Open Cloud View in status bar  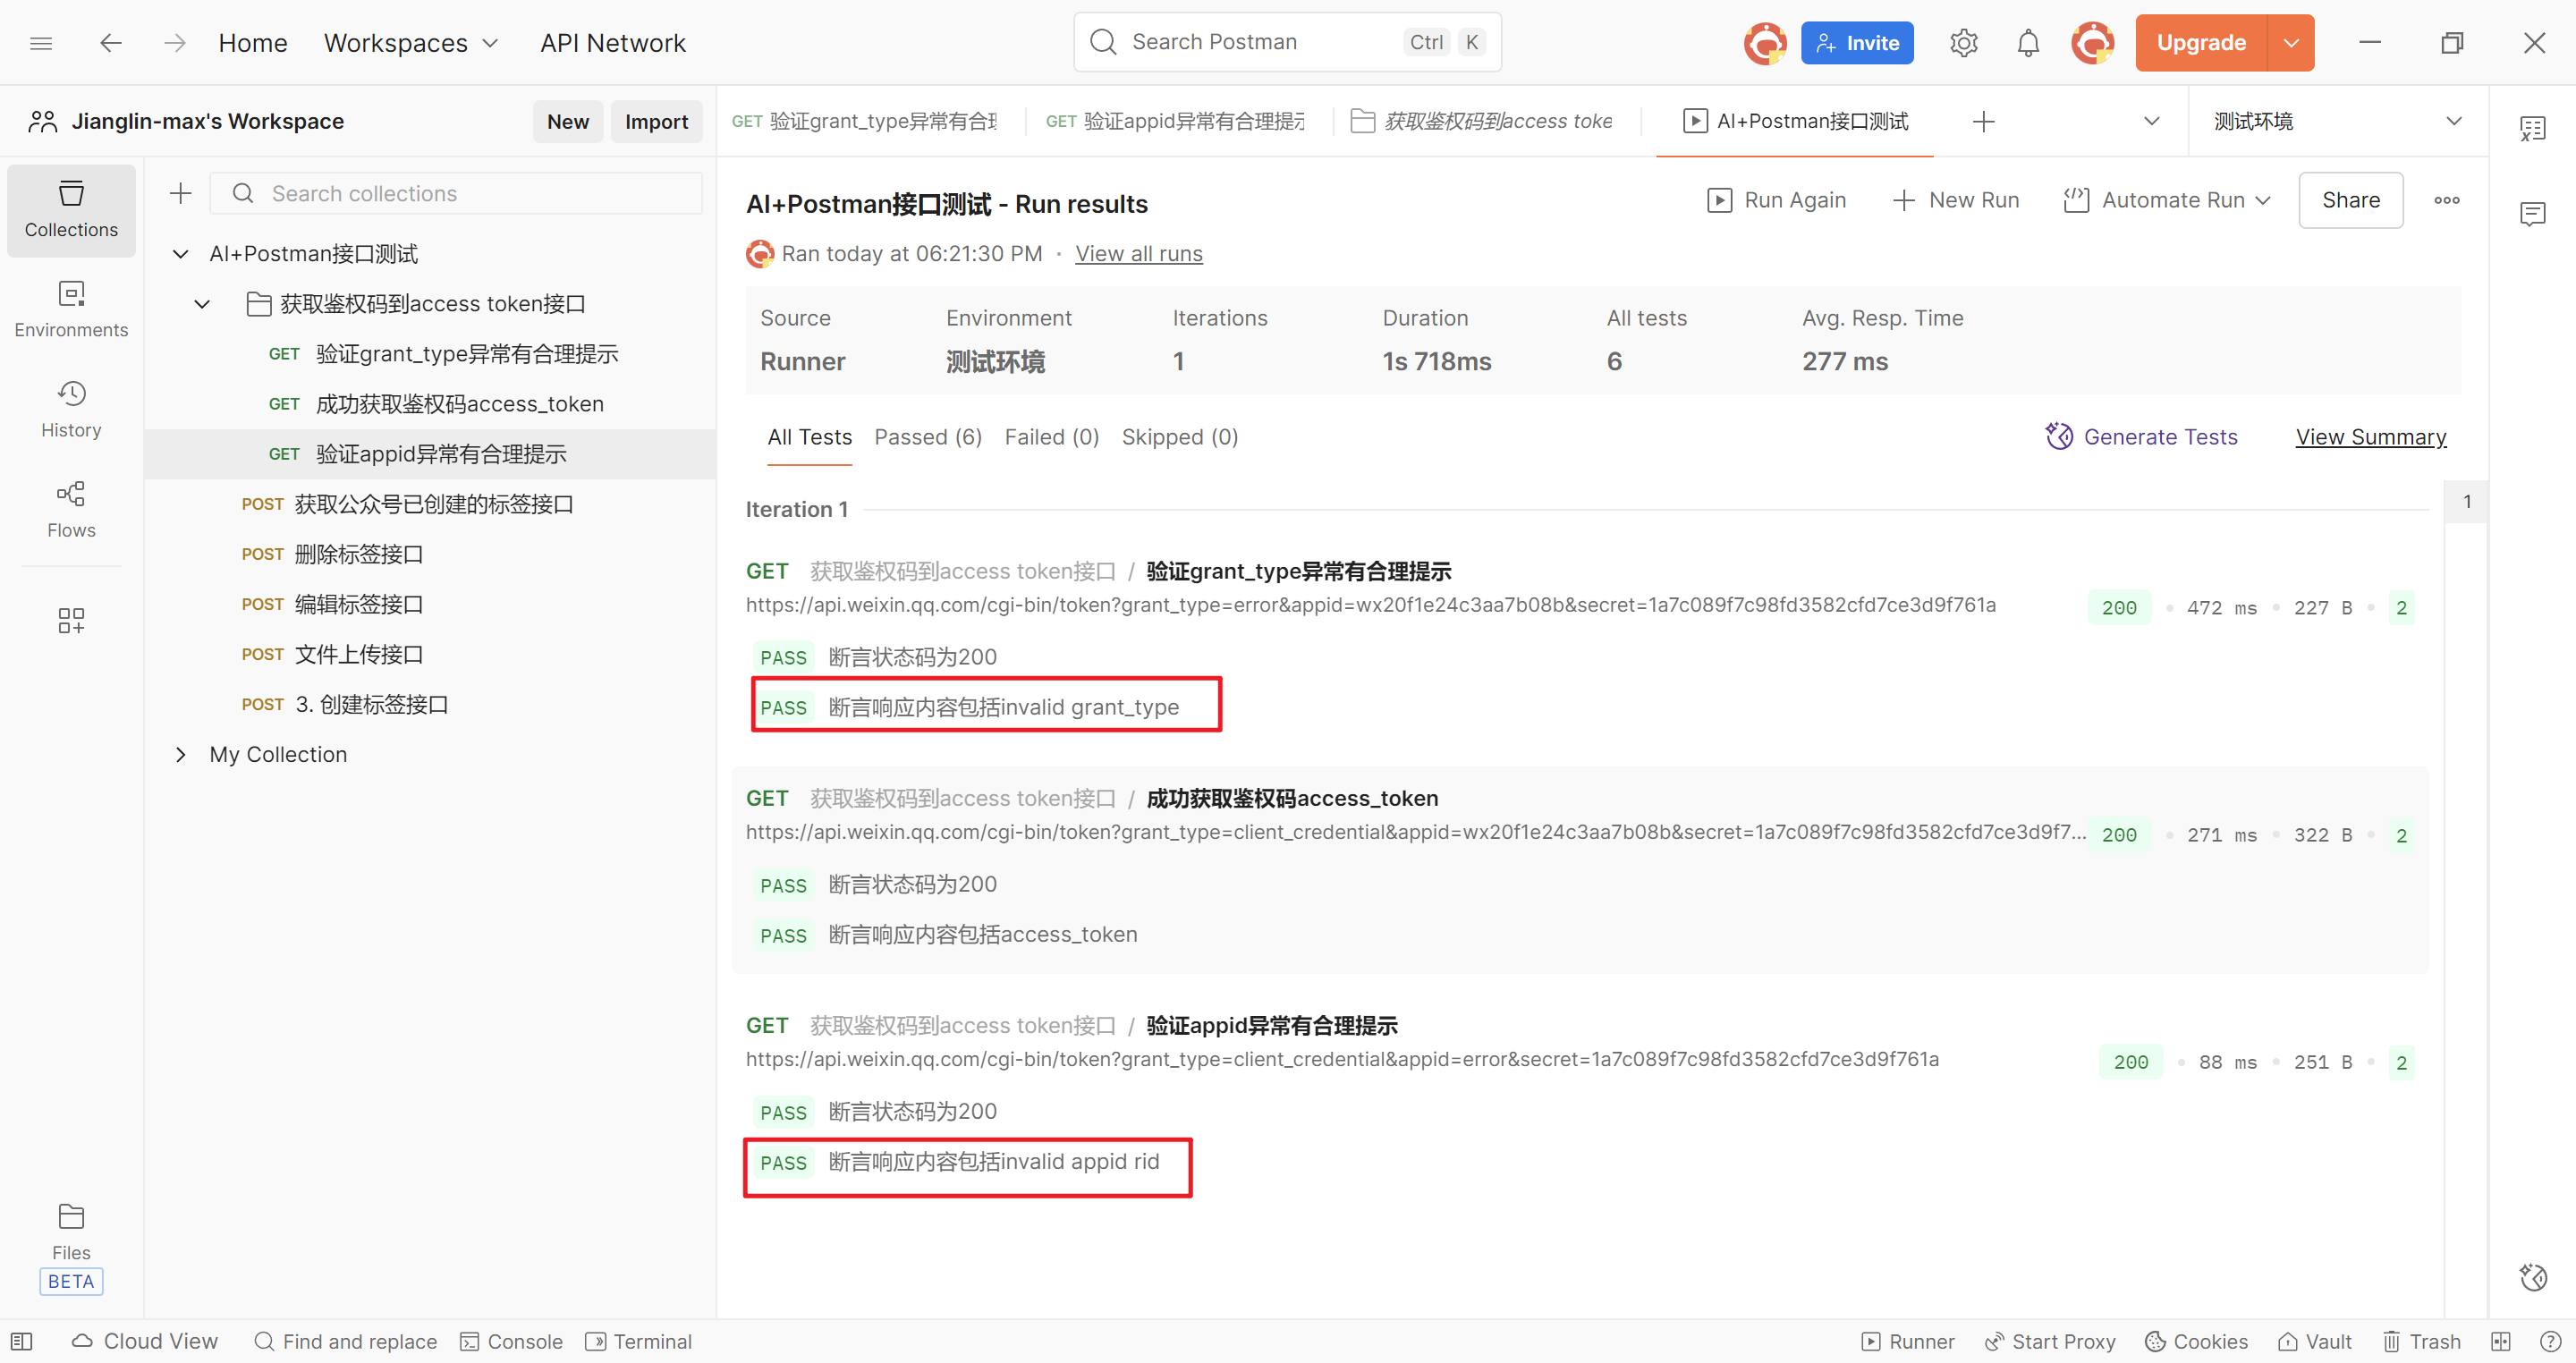(x=145, y=1341)
